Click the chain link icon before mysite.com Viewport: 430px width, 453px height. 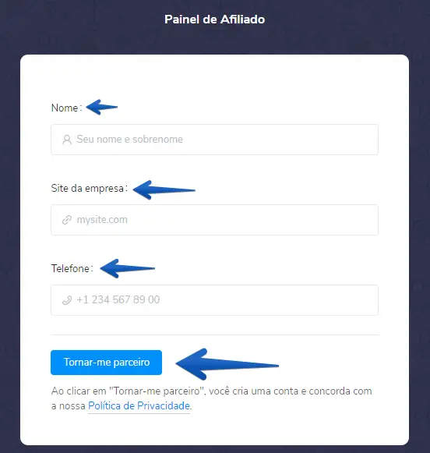pos(67,220)
